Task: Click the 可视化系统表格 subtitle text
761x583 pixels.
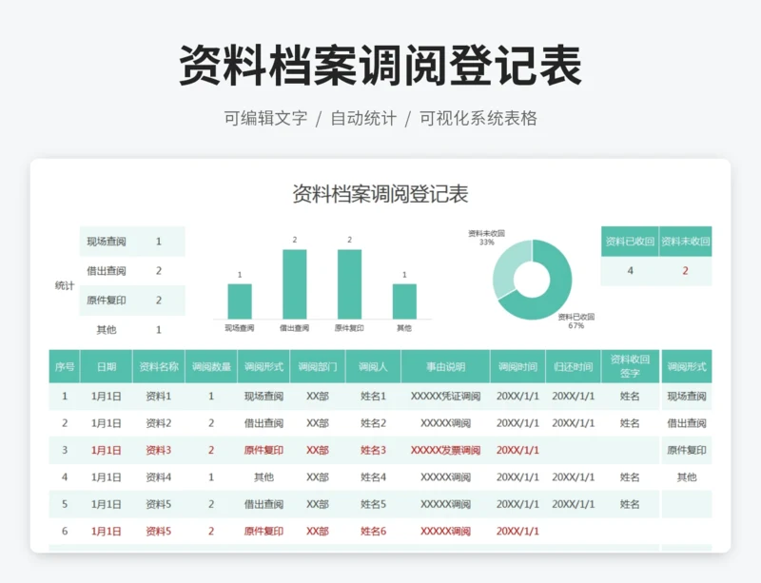Action: [x=478, y=119]
